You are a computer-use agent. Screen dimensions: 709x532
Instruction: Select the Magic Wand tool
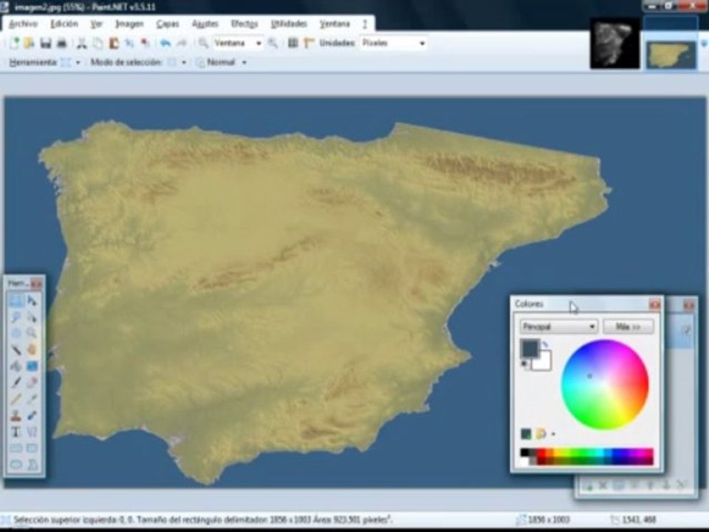pos(16,349)
